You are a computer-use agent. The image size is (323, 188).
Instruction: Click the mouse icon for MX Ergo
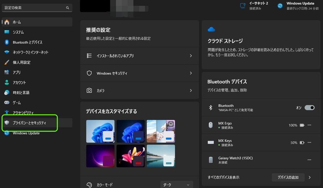point(210,125)
